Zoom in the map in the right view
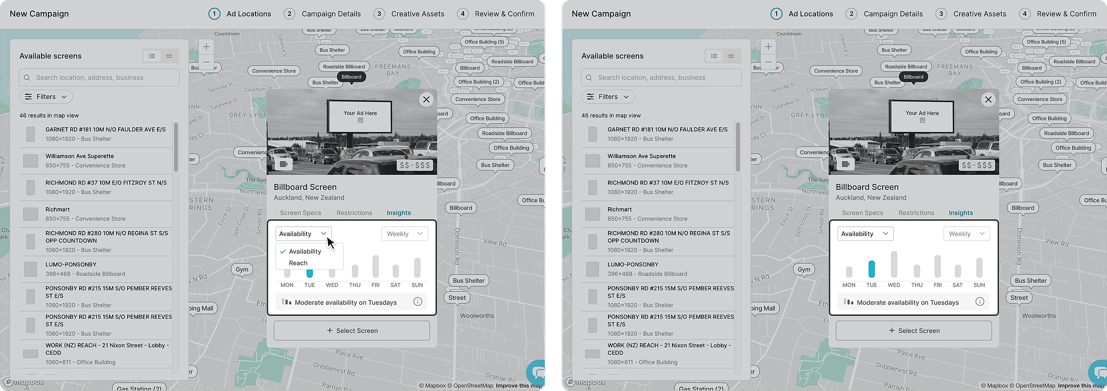 [x=768, y=47]
